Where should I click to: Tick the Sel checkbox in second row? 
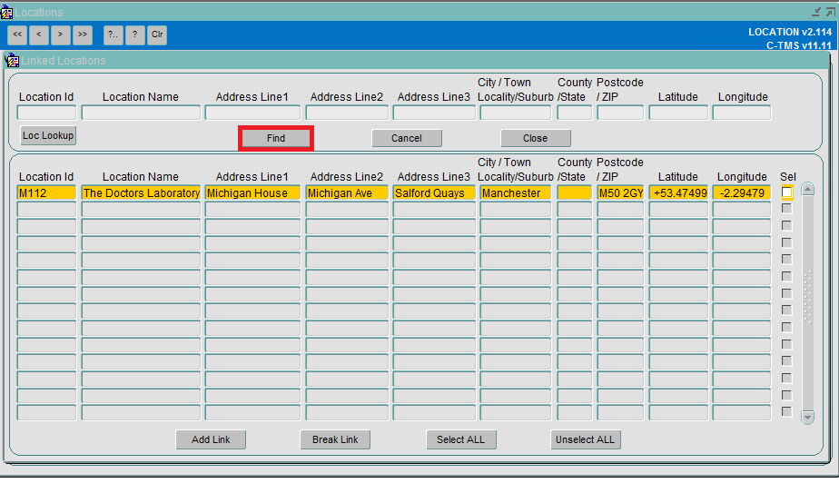click(x=786, y=209)
